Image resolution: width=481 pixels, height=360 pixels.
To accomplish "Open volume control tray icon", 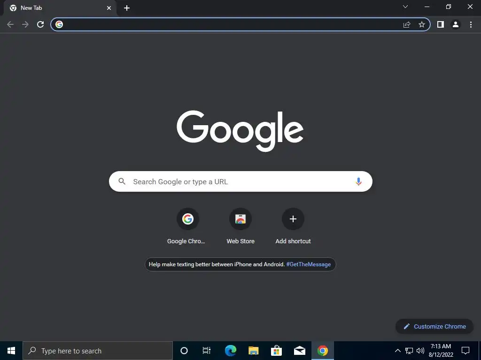I will click(x=420, y=351).
